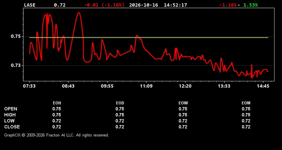Select the 13:33 time axis label

(x=224, y=86)
